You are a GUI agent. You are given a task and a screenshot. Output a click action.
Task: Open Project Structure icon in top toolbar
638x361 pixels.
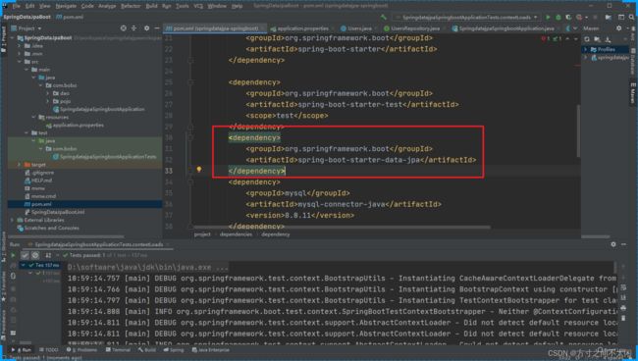point(609,17)
